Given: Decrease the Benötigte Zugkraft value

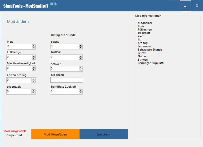Looking at the screenshot, I should coord(81,93).
